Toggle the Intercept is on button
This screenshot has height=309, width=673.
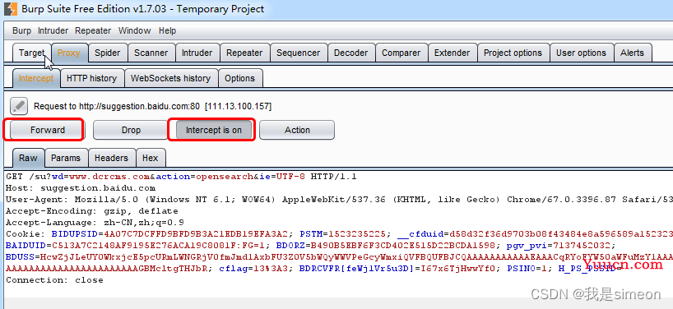pos(213,130)
